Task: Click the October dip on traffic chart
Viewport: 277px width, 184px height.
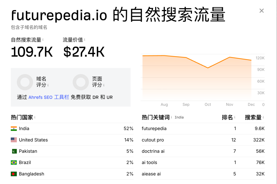Action: point(208,68)
